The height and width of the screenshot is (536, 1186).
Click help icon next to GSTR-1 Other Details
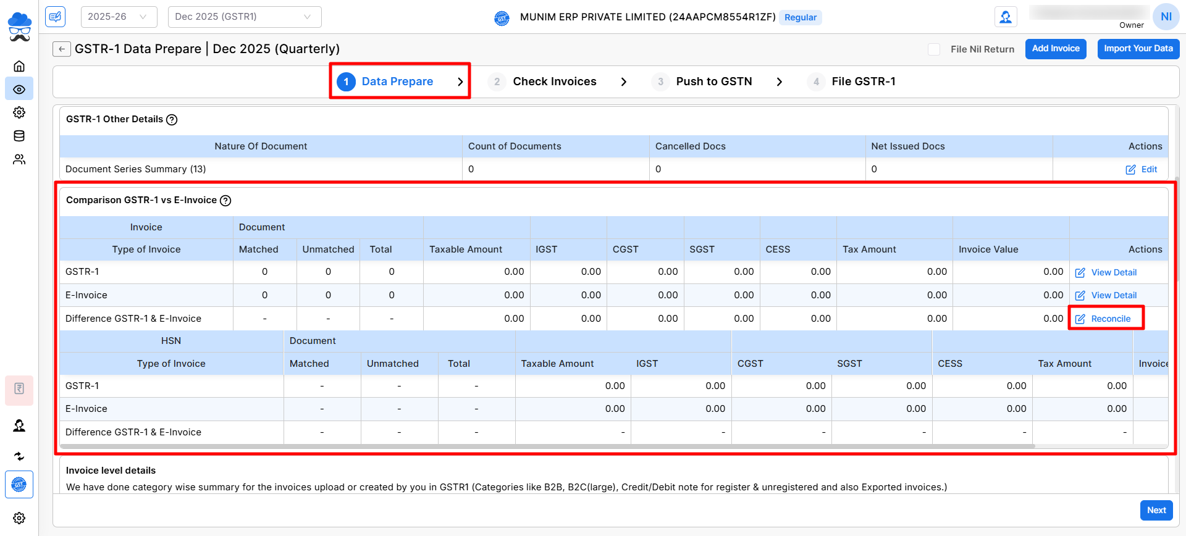coord(172,120)
